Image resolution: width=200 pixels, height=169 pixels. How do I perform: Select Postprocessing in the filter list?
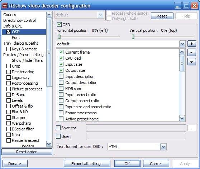click(x=25, y=83)
